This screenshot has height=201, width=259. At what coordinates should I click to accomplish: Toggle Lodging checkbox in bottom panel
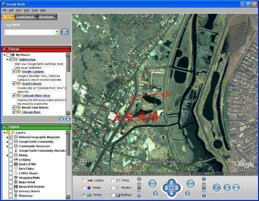pos(84,180)
